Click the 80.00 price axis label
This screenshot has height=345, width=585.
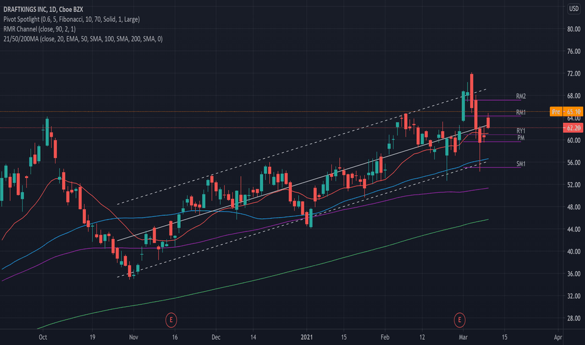(574, 29)
